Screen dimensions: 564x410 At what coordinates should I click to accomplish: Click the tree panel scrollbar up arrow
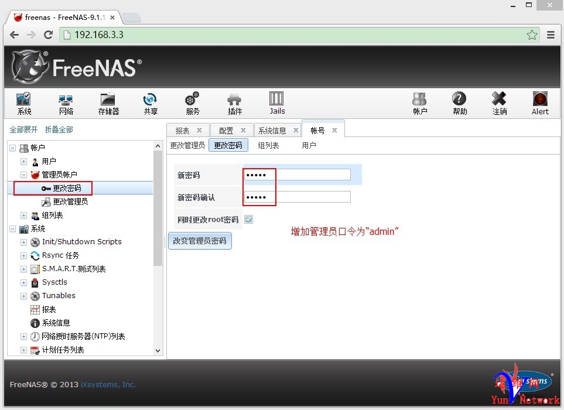tap(158, 146)
